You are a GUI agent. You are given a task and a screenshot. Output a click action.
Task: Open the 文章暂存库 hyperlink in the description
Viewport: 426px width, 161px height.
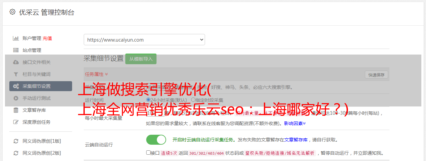tap(296, 140)
